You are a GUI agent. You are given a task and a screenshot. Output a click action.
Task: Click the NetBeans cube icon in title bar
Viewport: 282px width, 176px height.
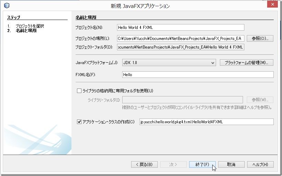[7, 6]
